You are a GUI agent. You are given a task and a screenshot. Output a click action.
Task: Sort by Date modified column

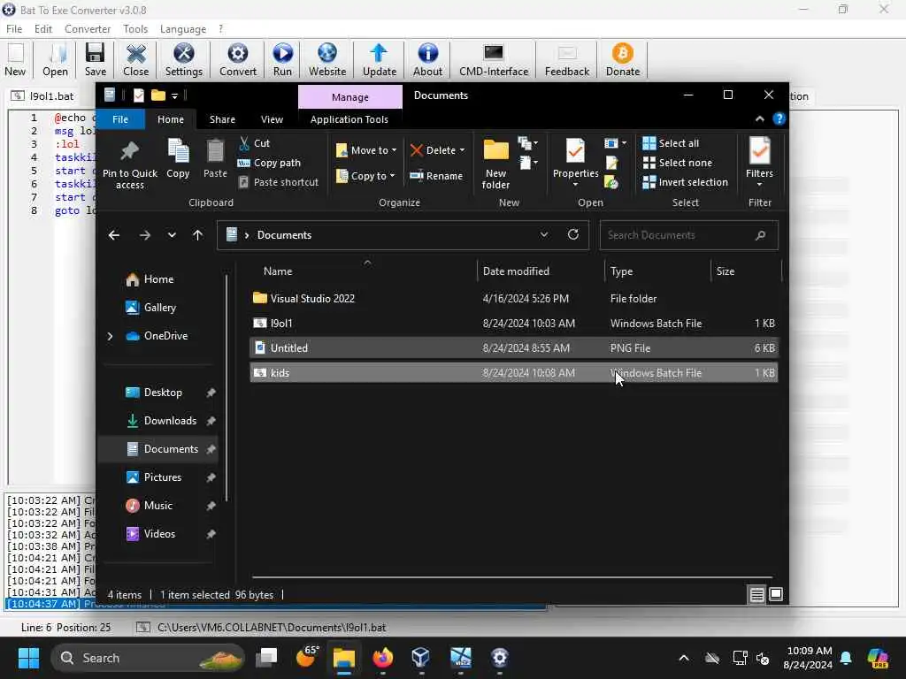(516, 271)
